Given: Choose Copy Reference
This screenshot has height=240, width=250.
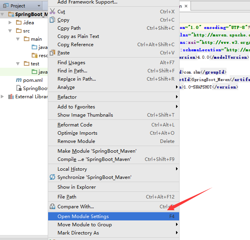Looking at the screenshot, I should (113, 44).
